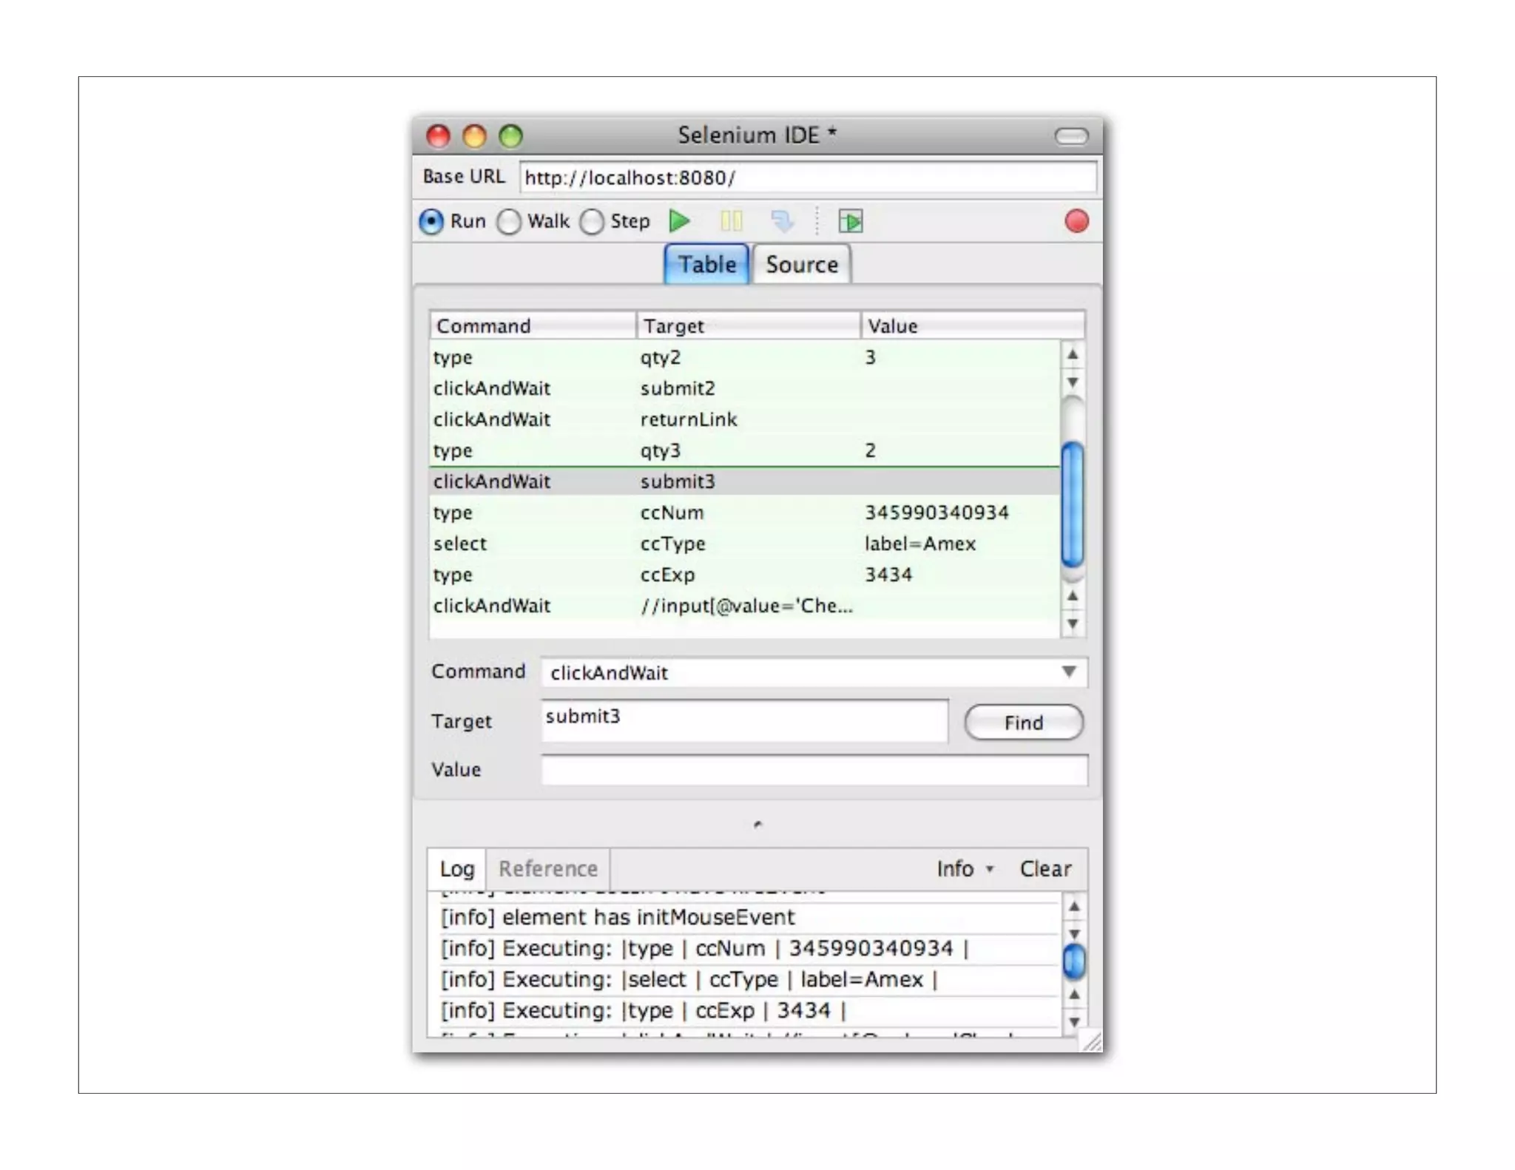The height and width of the screenshot is (1170, 1515).
Task: Click the command table blue scrollbar thumb
Action: point(1072,503)
